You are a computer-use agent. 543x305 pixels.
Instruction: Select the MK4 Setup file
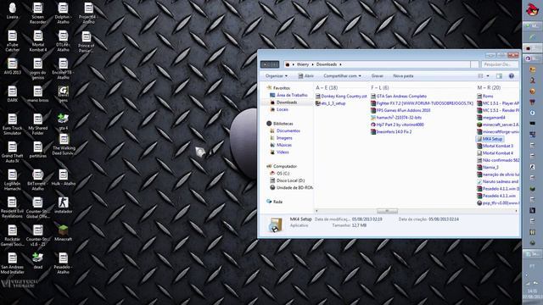(490, 139)
